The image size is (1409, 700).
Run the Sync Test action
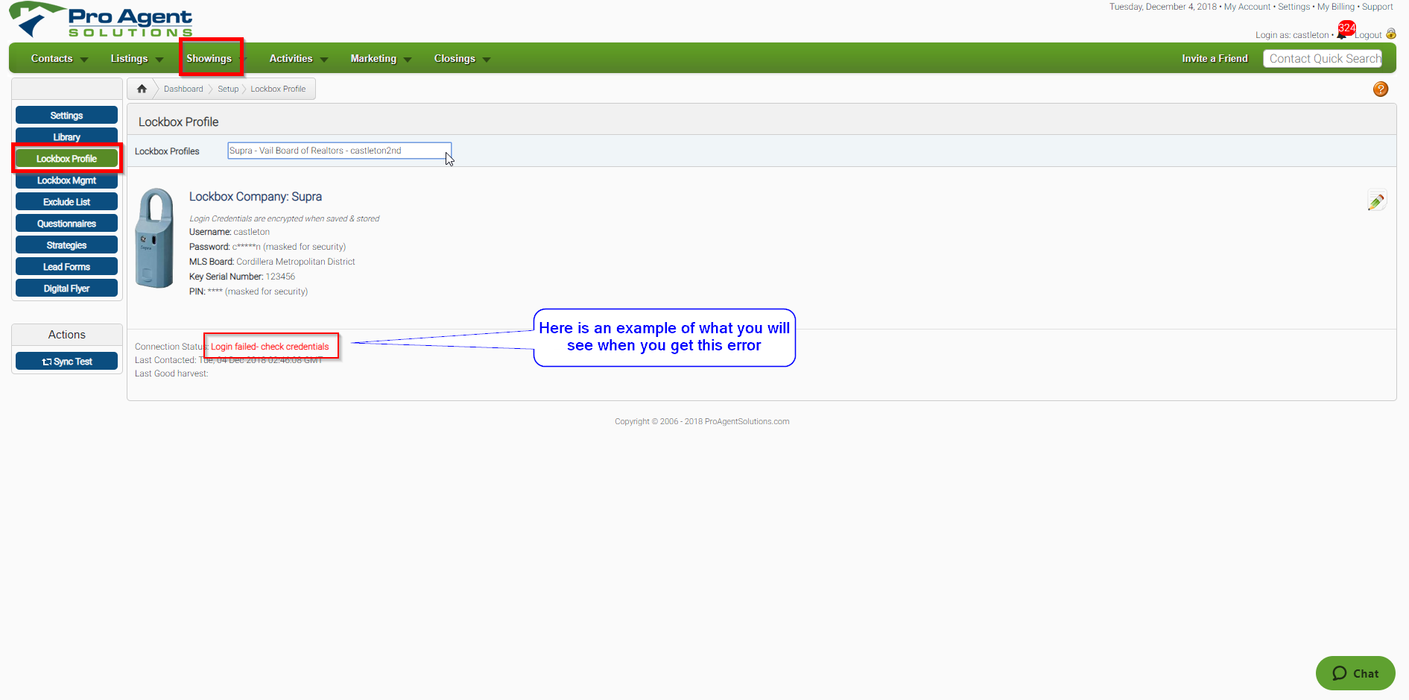click(66, 362)
